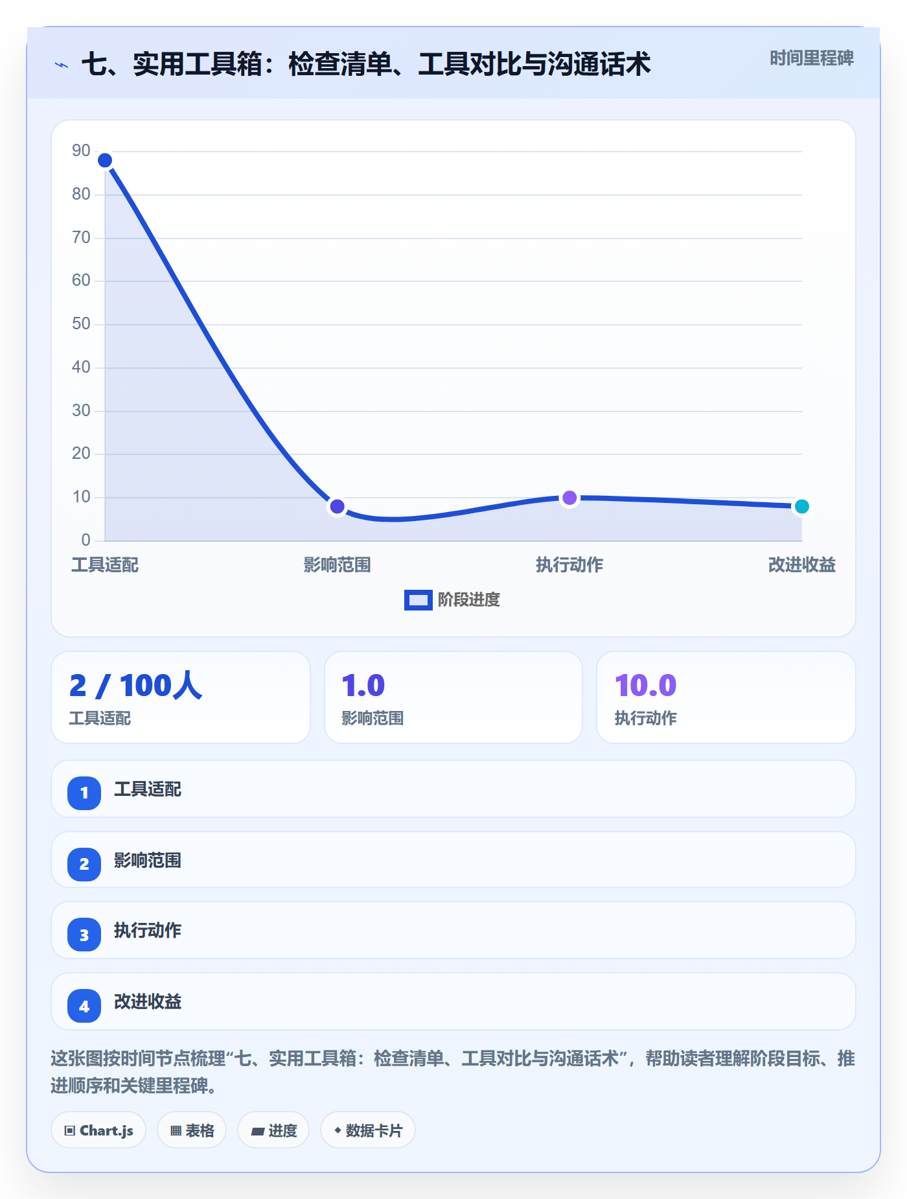
Task: Select the purple data point above 执行动作
Action: (x=569, y=498)
